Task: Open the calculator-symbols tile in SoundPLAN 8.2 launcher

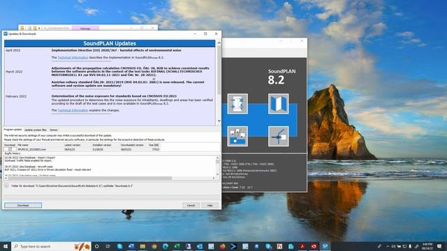Action: pos(237,104)
